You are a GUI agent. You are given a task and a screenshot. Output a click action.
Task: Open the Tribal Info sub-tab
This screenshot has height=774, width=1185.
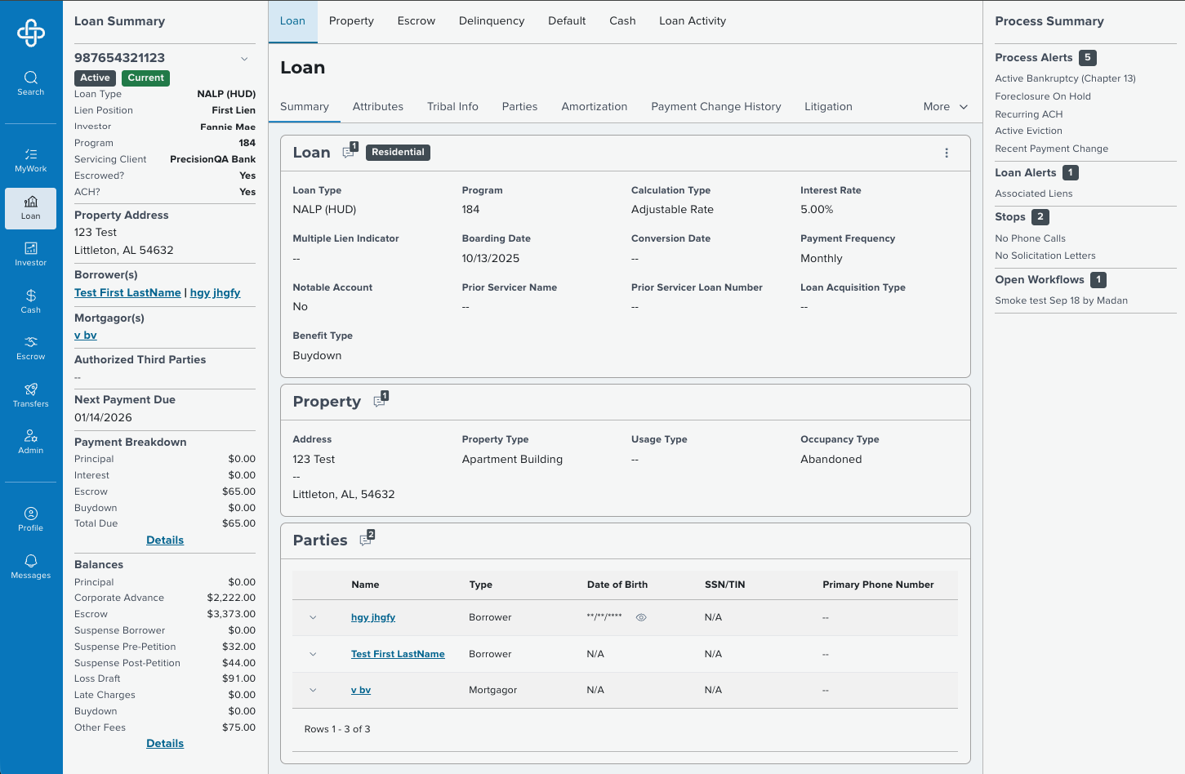[452, 106]
